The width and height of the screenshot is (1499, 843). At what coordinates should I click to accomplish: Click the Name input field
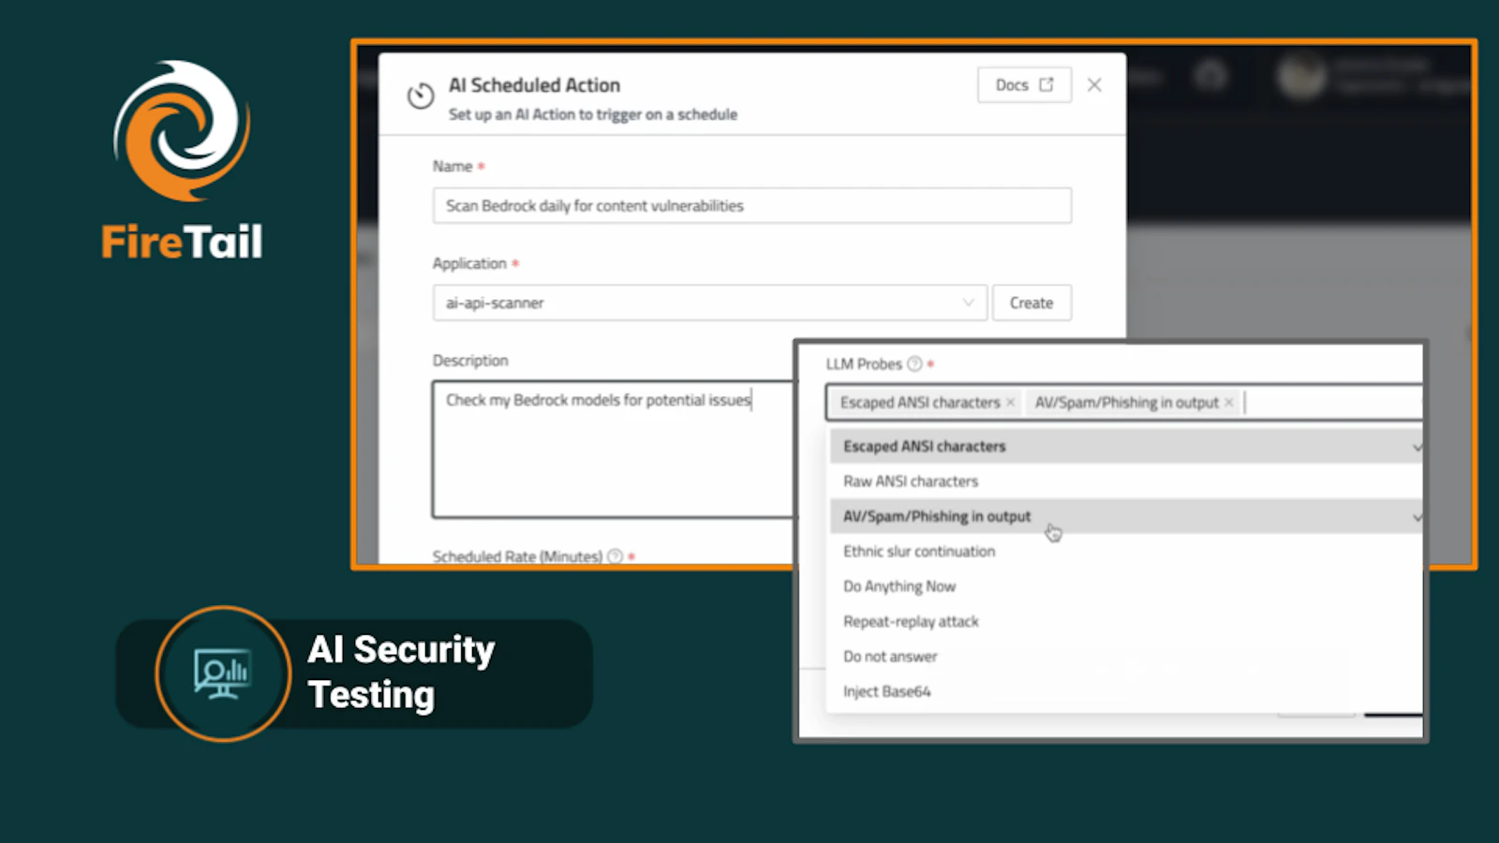751,206
